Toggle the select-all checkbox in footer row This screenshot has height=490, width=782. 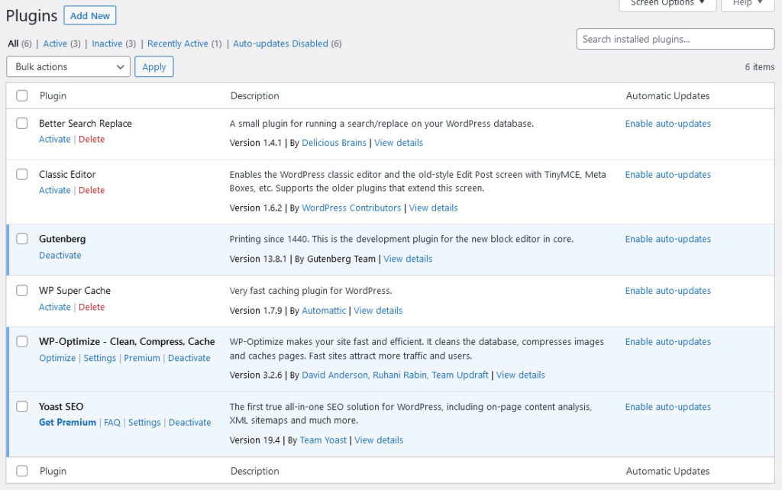[x=22, y=471]
